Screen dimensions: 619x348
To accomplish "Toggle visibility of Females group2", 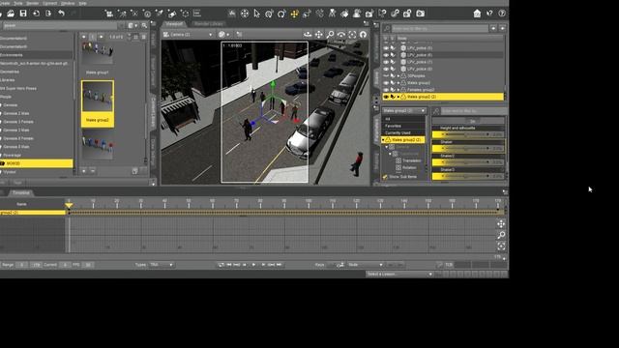I will click(386, 90).
